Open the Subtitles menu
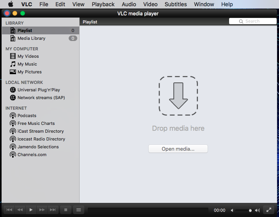The image size is (279, 217). (176, 4)
